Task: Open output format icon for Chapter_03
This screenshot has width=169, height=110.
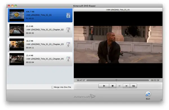Action: click(x=68, y=44)
